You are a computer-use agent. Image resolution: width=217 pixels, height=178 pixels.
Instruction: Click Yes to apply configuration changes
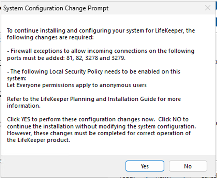145,166
